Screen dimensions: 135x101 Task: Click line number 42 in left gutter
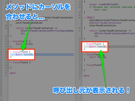click(x=6, y=62)
